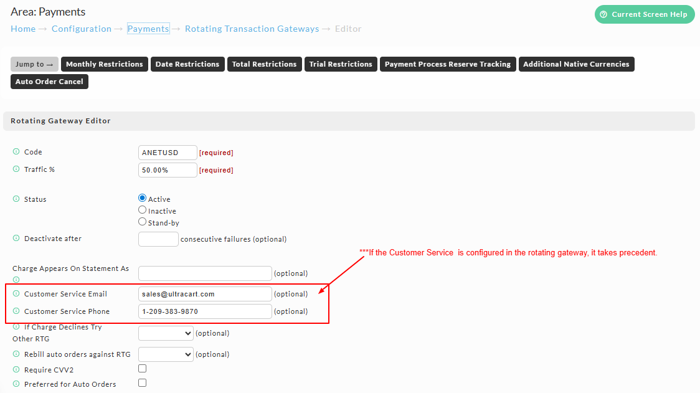Jump to Total Restrictions section
The image size is (700, 393).
coord(264,64)
